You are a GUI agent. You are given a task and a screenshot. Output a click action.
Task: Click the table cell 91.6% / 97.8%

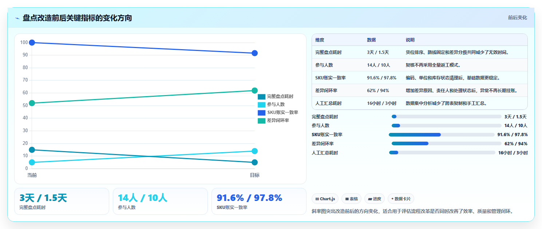coord(383,78)
